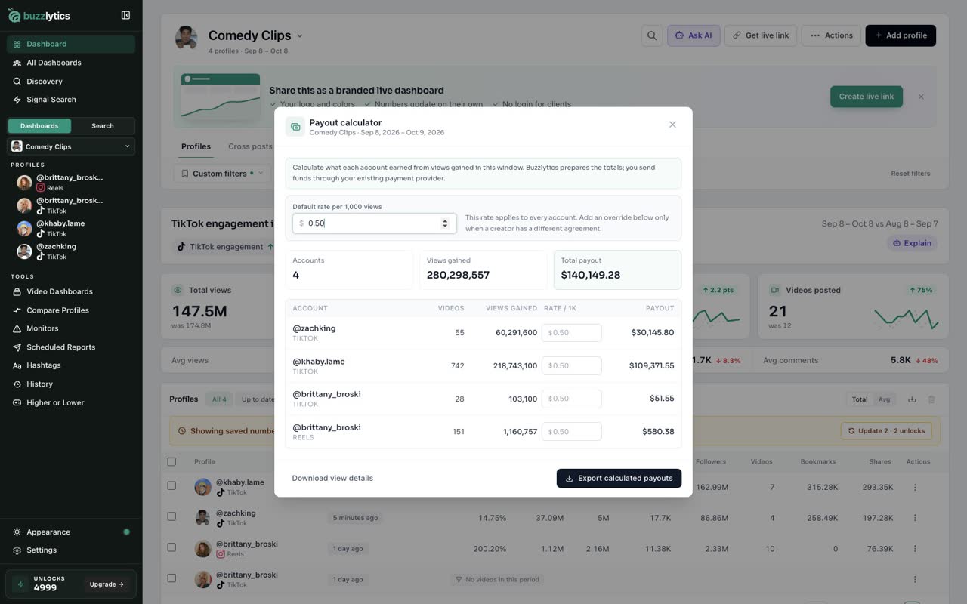Switch sidebar to Search mode
The height and width of the screenshot is (604, 967).
click(x=103, y=126)
